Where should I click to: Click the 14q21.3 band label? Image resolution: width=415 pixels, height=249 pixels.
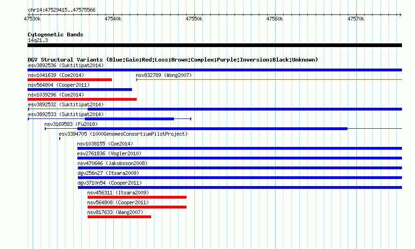[x=38, y=40]
